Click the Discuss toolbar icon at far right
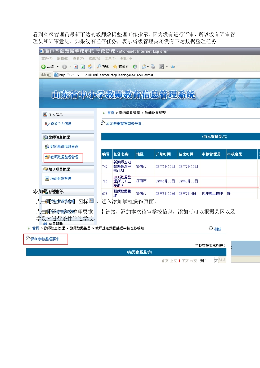Viewport: 260px width, 368px height. [173, 67]
